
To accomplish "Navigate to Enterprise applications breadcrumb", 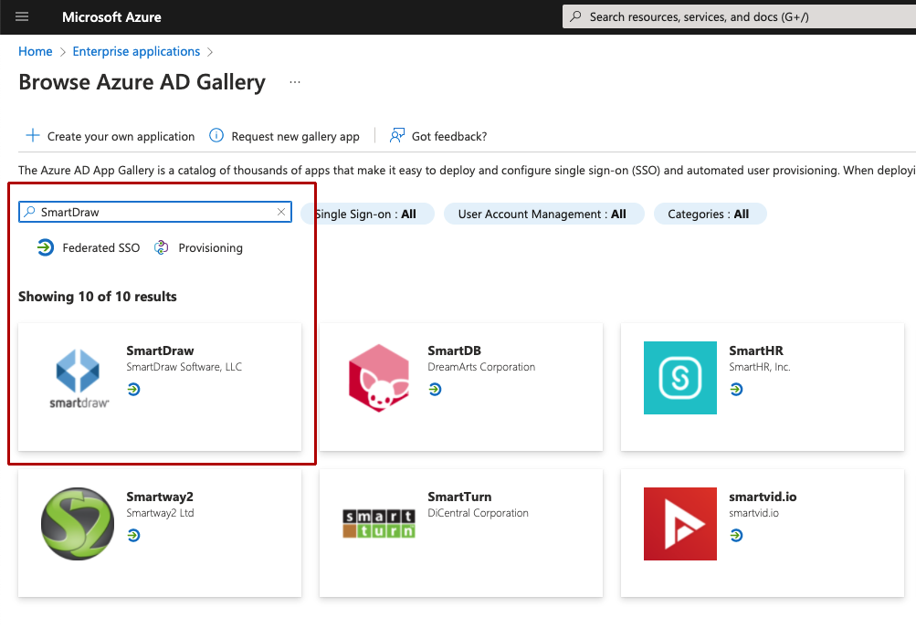I will 136,52.
